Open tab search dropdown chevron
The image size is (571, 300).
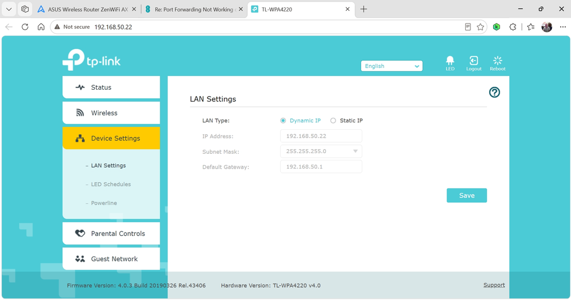pyautogui.click(x=9, y=9)
